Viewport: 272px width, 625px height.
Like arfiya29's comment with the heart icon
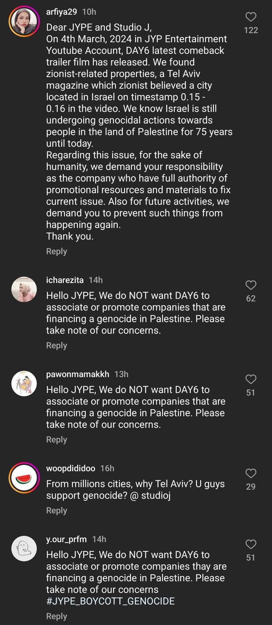tap(251, 17)
